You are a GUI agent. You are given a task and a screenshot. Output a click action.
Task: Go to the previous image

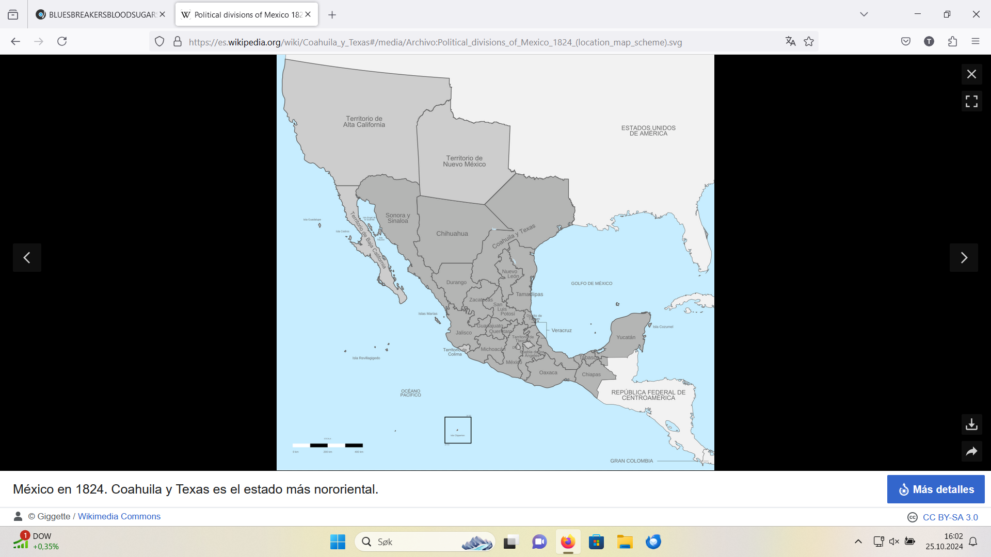[x=27, y=257]
